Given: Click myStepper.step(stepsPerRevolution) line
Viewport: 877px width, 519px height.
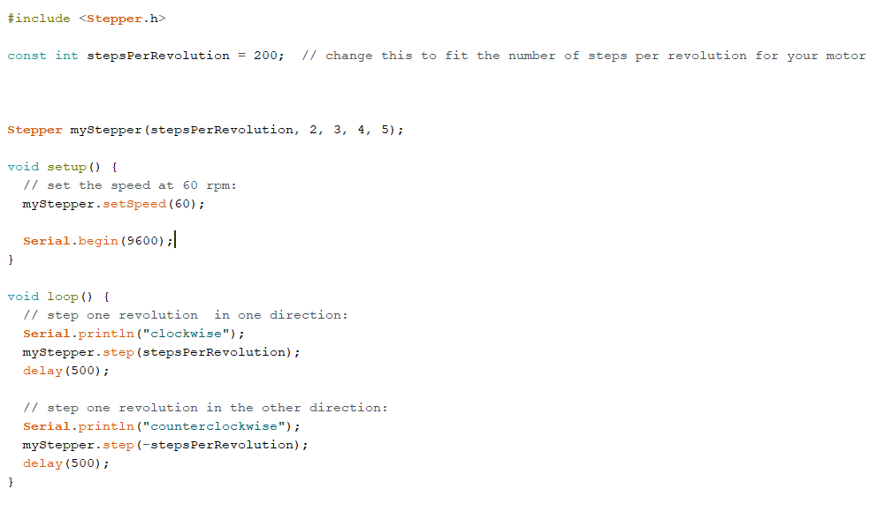Looking at the screenshot, I should 161,352.
